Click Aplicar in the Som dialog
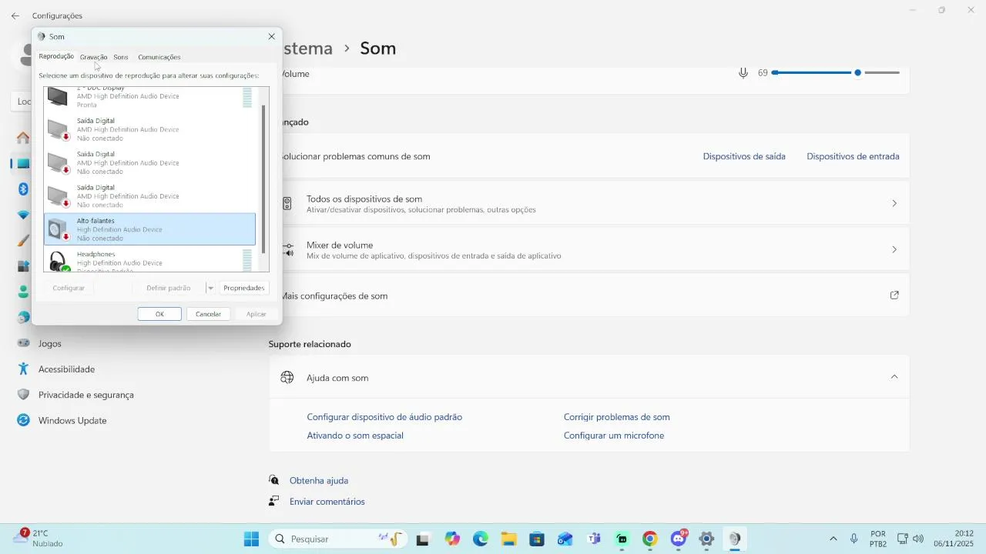 coord(257,314)
